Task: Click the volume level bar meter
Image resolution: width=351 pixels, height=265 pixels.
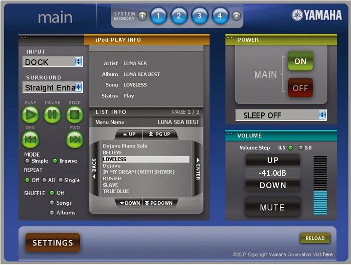Action: (319, 186)
